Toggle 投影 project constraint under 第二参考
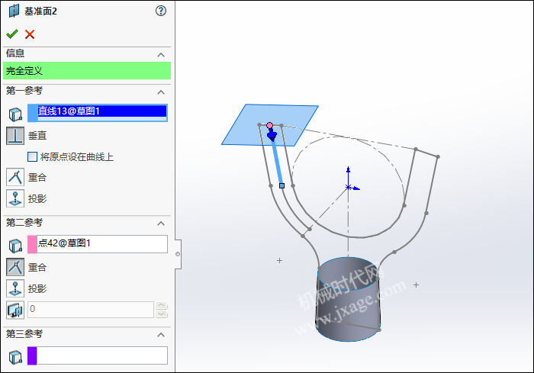This screenshot has width=534, height=373. [x=15, y=288]
